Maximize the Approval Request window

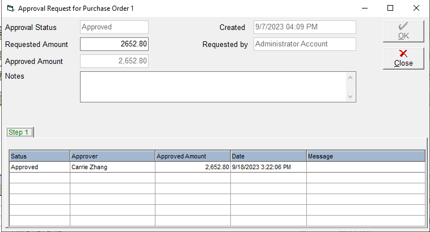point(390,8)
